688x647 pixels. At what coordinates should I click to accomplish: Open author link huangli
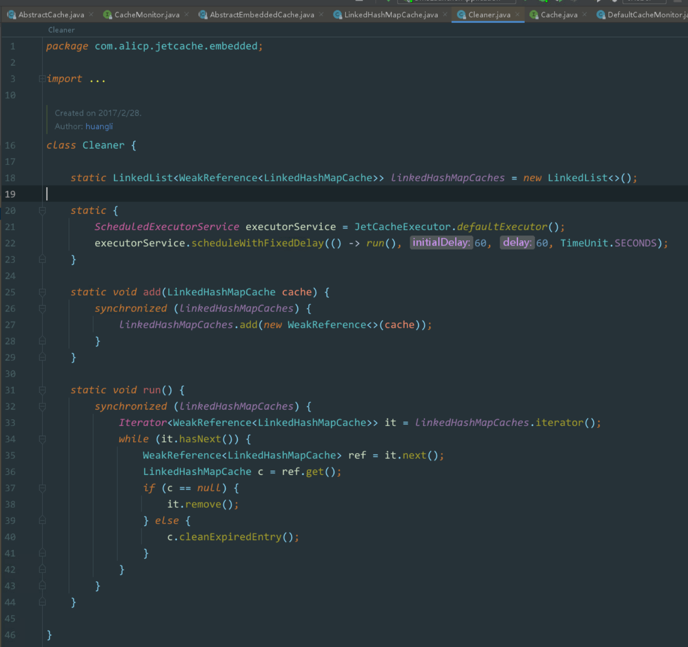tap(99, 126)
